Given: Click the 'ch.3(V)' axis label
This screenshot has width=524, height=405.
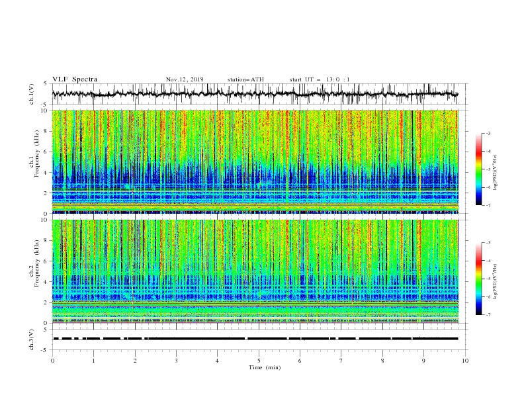Looking at the screenshot, I should pyautogui.click(x=32, y=339).
